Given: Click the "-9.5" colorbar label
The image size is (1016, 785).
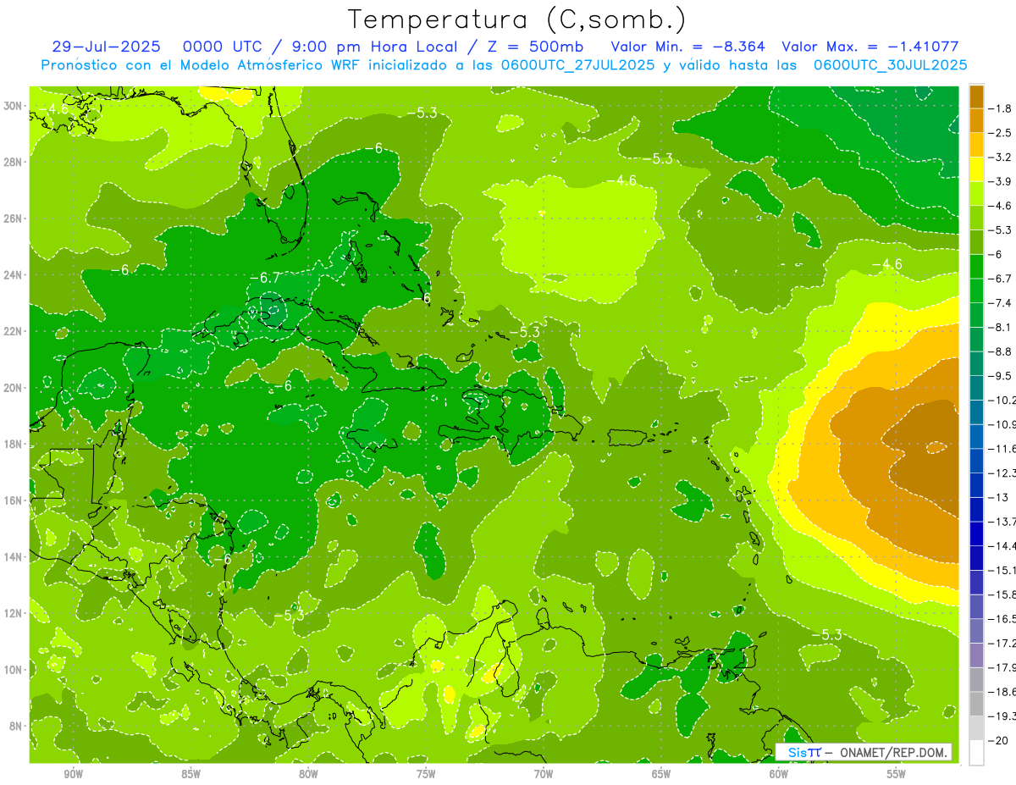Looking at the screenshot, I should click(1002, 375).
